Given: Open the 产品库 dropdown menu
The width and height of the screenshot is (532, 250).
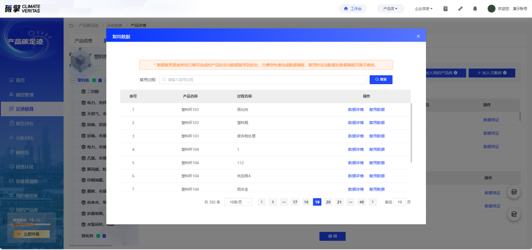Looking at the screenshot, I should 390,8.
